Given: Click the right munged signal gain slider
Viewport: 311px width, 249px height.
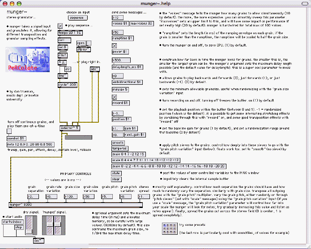Looking at the screenshot, I should point(58,225).
